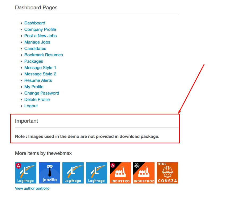231x209 pixels.
Task: Open Message Style-2 link
Action: [40, 74]
